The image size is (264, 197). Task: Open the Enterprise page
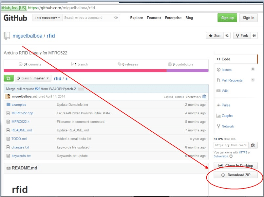coord(173,18)
